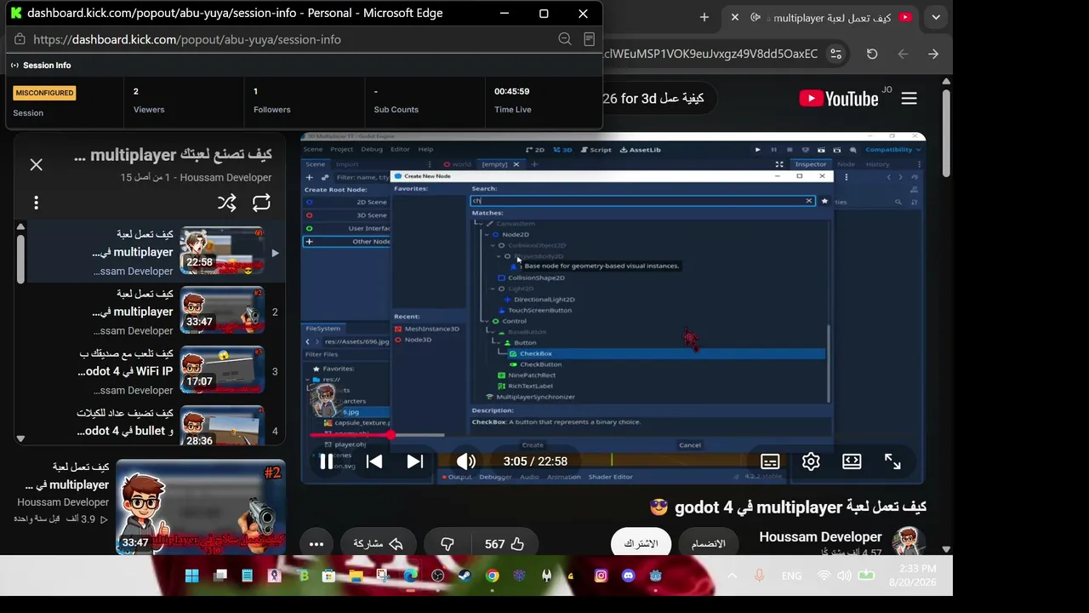Open Microsoft Edge from taskbar
The width and height of the screenshot is (1089, 613).
(x=410, y=576)
